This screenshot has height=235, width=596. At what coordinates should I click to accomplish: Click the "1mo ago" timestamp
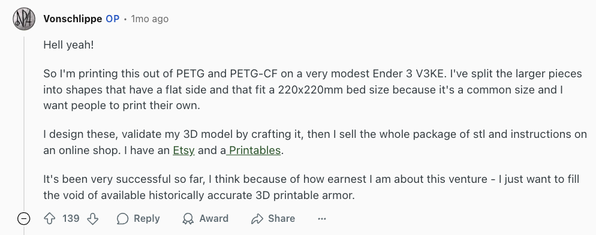click(150, 19)
